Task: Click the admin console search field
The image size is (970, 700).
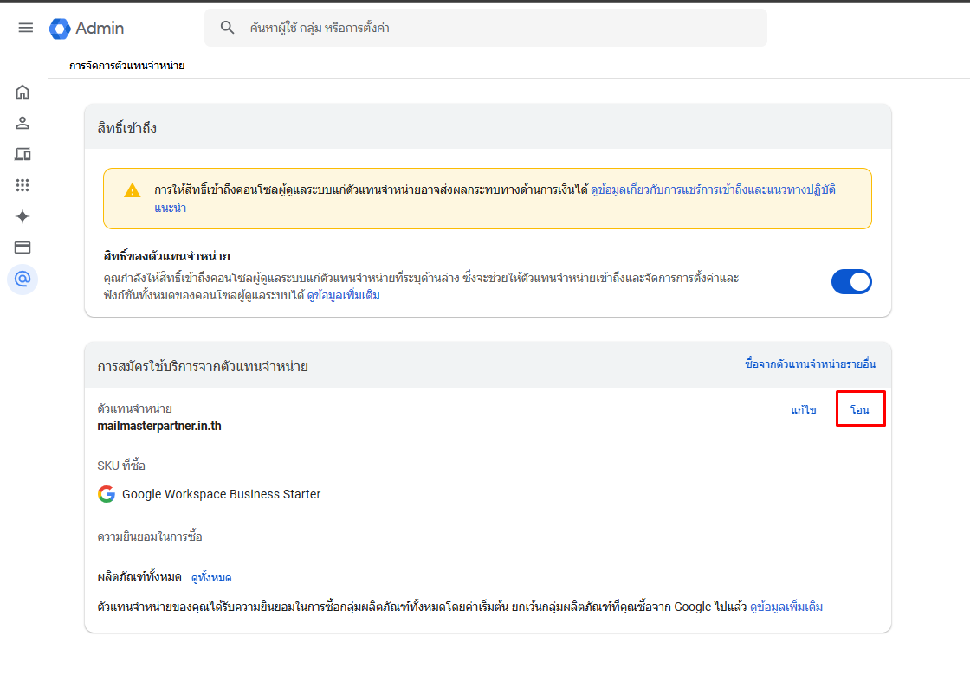Action: tap(485, 29)
